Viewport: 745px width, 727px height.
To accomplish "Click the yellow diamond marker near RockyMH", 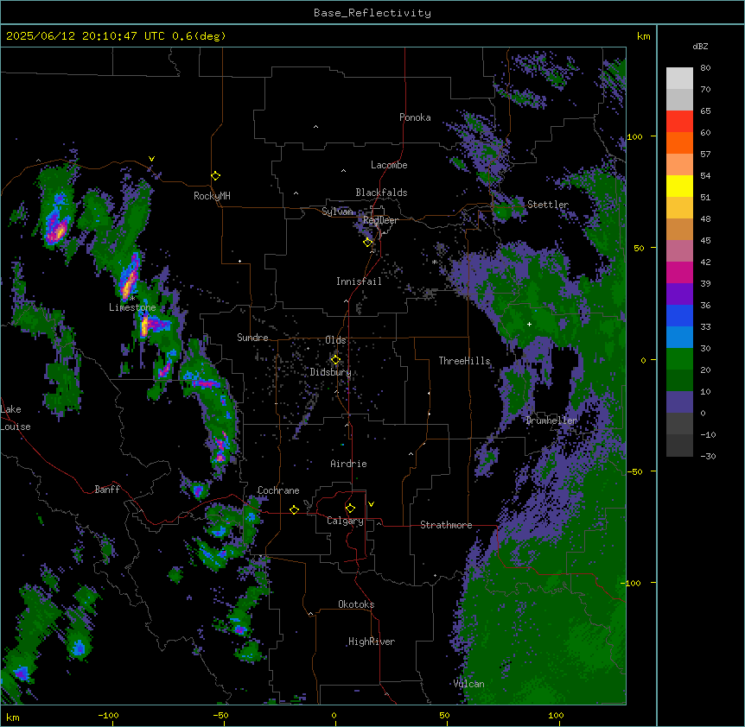I will tap(215, 176).
